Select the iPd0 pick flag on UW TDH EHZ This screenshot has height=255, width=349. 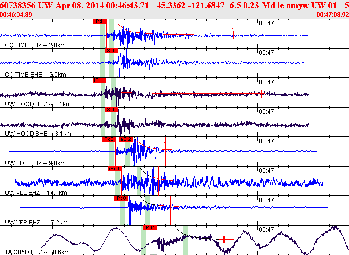coord(109,139)
